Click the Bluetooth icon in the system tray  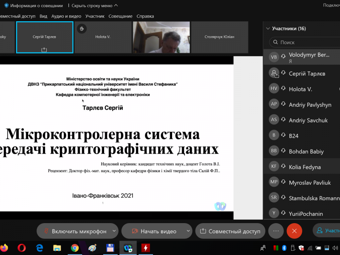coord(285,248)
